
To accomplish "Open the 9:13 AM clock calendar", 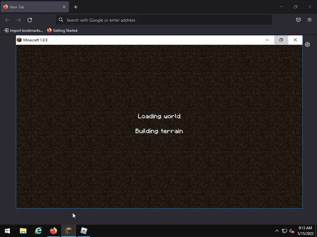I will (306, 231).
